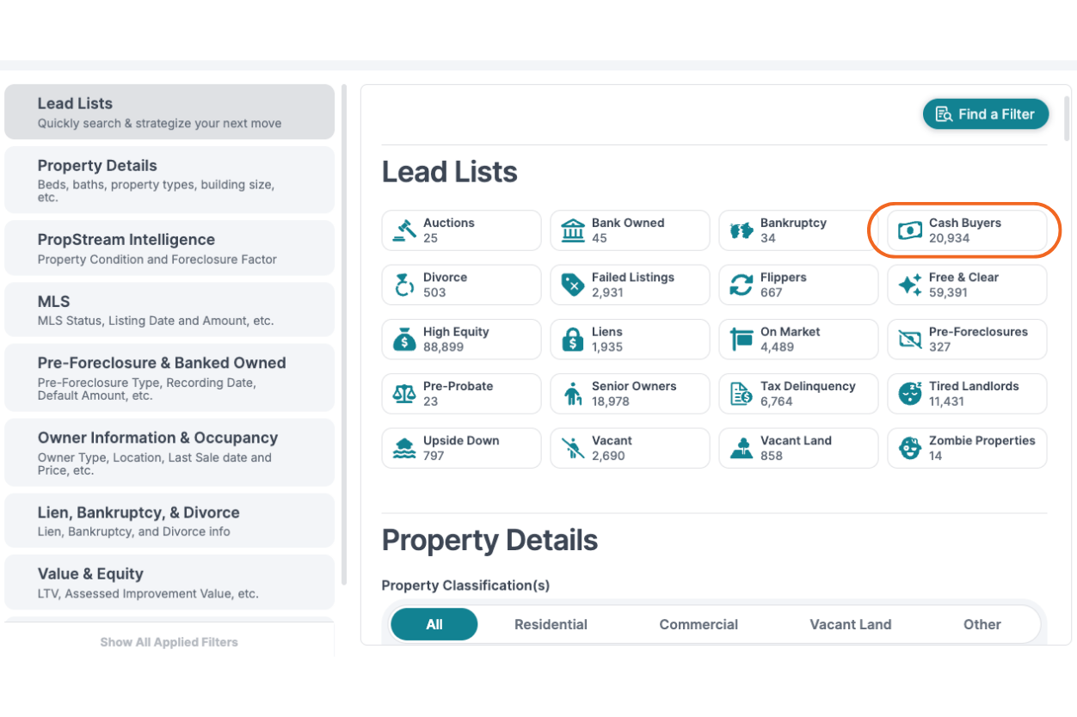Open the MLS filter section
Screen dimensions: 1077x717
coord(169,309)
